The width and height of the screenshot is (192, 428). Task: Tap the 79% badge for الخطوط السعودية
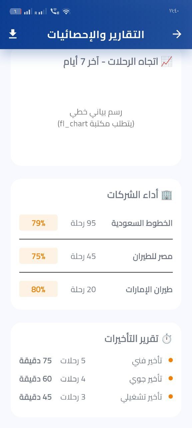pos(38,223)
